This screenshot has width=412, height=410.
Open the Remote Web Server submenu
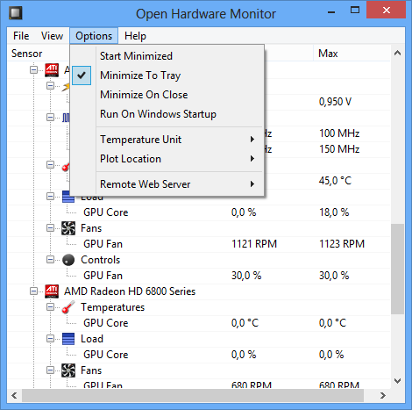(167, 184)
